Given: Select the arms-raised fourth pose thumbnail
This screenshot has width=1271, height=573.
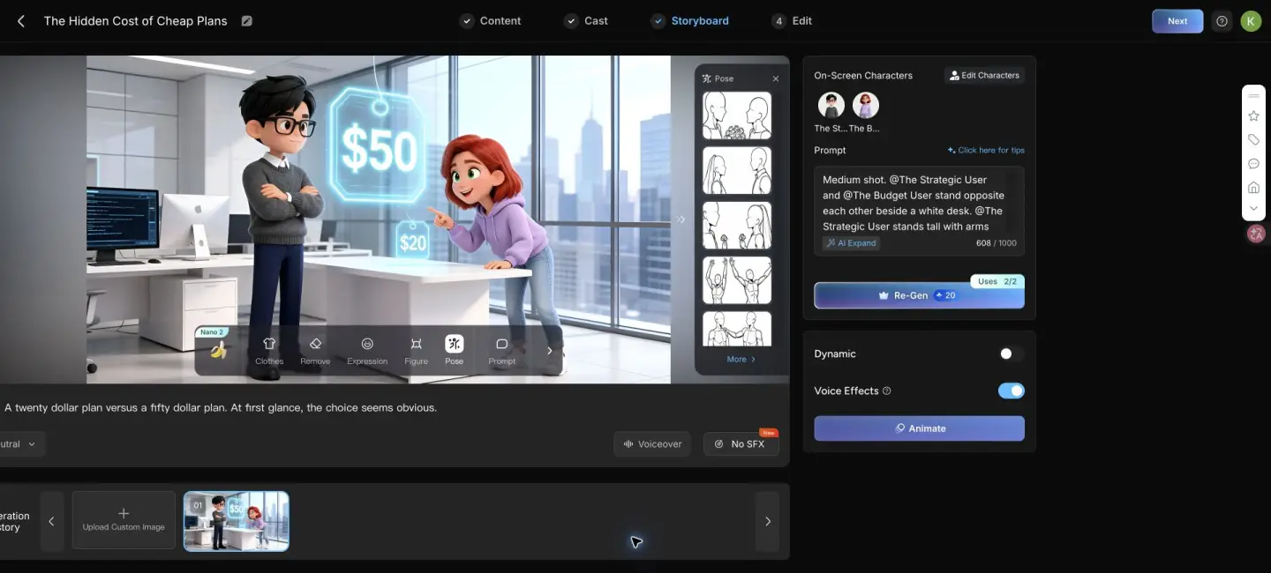Looking at the screenshot, I should [x=737, y=280].
